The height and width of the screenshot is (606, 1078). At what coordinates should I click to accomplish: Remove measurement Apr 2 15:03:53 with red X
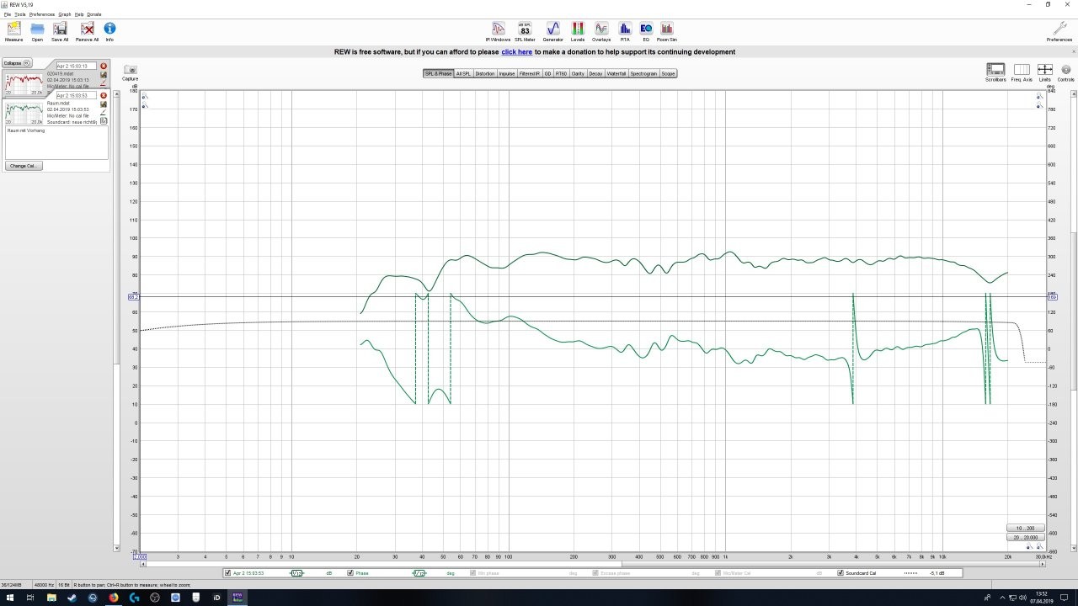point(104,95)
